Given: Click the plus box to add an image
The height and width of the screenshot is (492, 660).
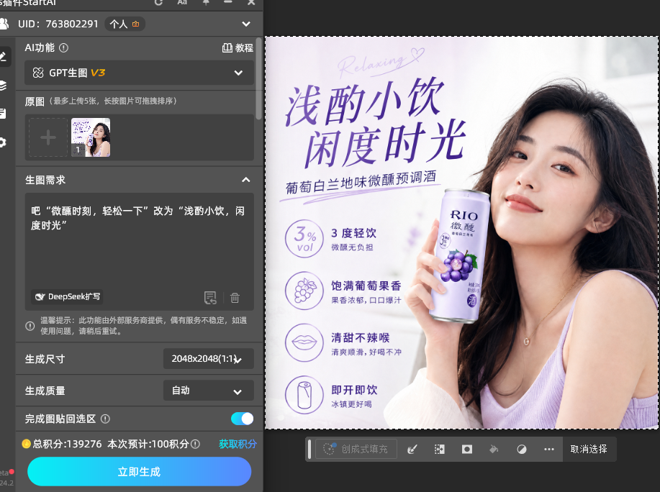Looking at the screenshot, I should [48, 137].
